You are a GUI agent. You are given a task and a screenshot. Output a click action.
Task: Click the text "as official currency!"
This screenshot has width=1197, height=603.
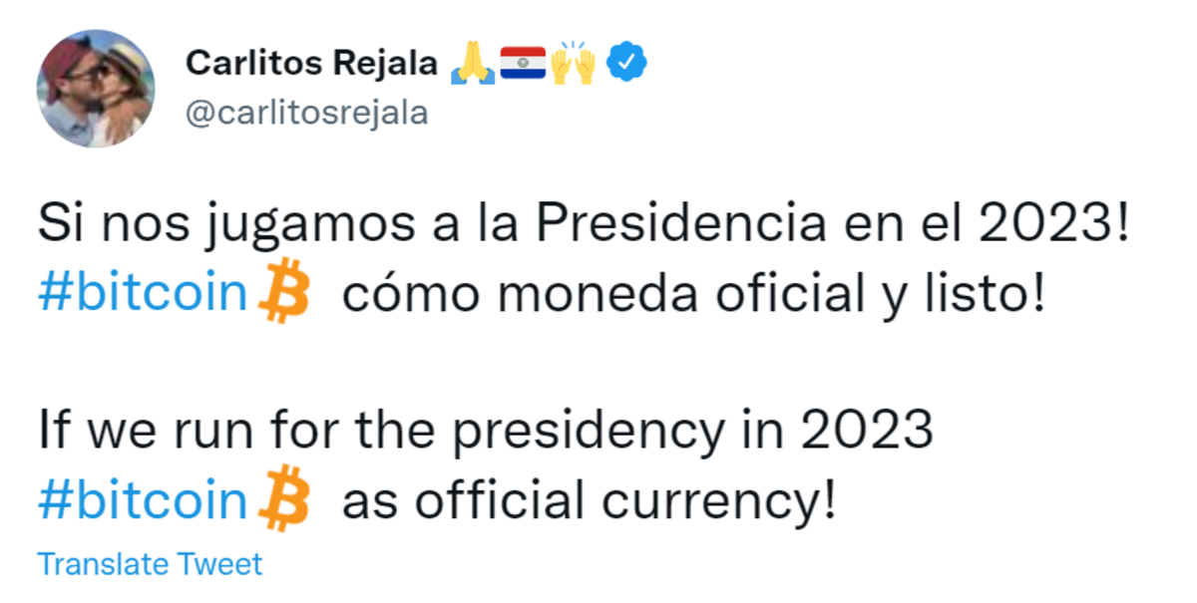588,501
